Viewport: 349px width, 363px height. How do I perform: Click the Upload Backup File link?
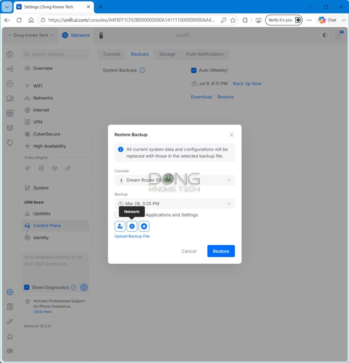coord(132,236)
